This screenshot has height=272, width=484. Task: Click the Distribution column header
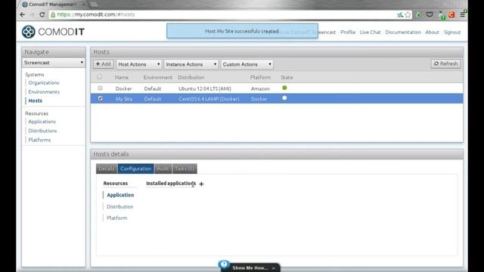(191, 77)
